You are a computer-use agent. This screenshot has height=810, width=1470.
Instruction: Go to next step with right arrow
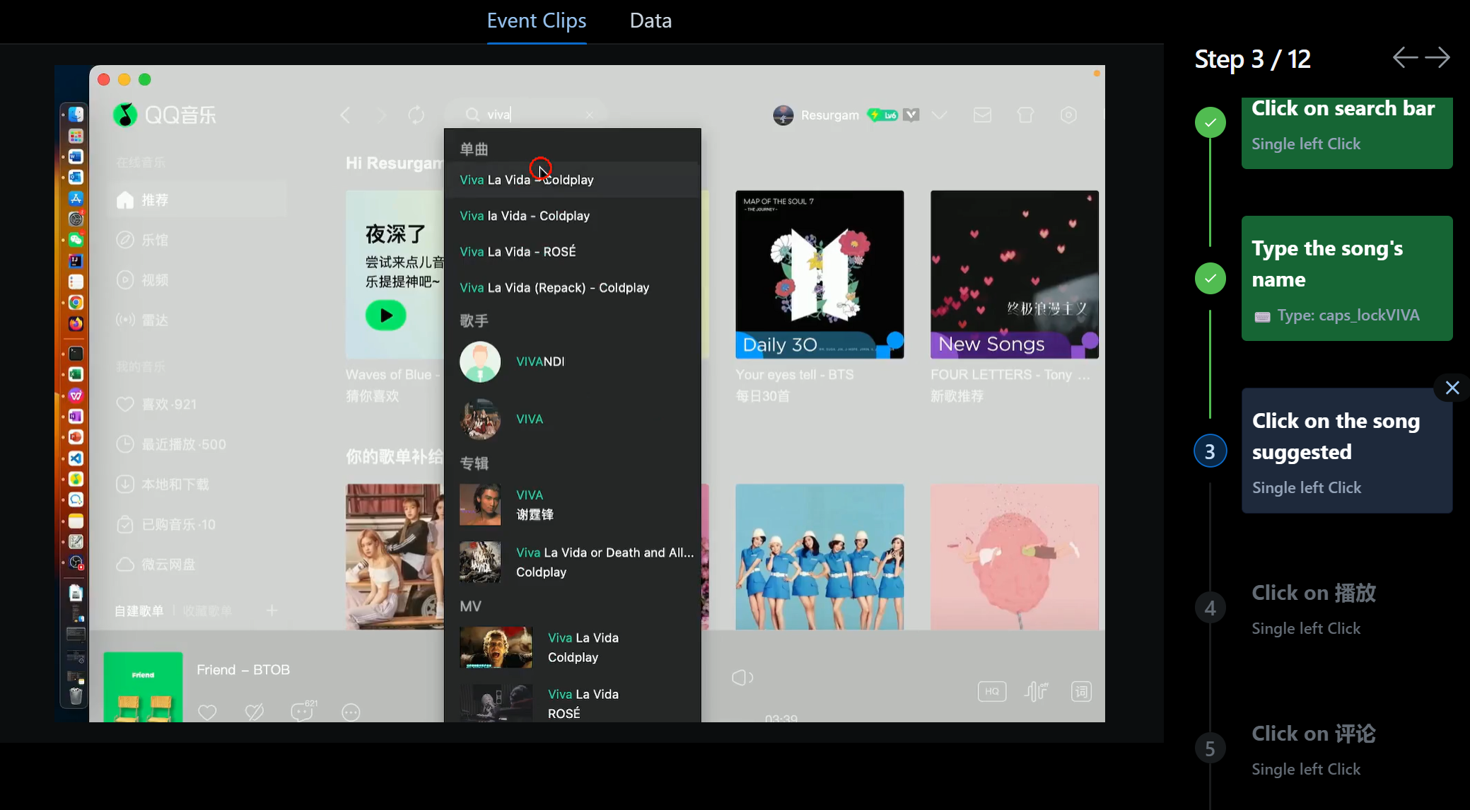click(x=1437, y=57)
